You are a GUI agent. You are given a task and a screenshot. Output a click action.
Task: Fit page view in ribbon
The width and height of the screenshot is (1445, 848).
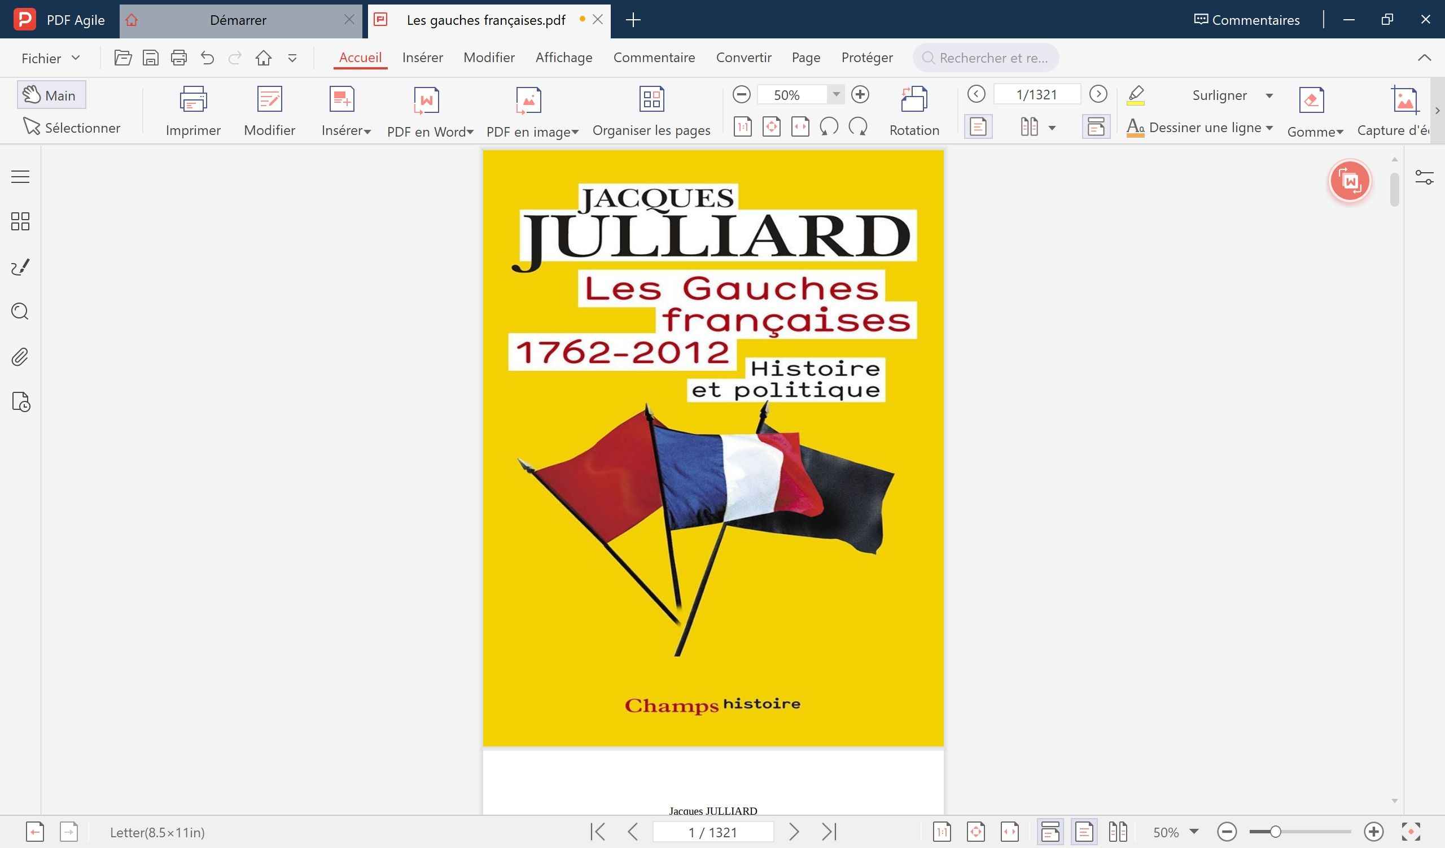tap(771, 126)
